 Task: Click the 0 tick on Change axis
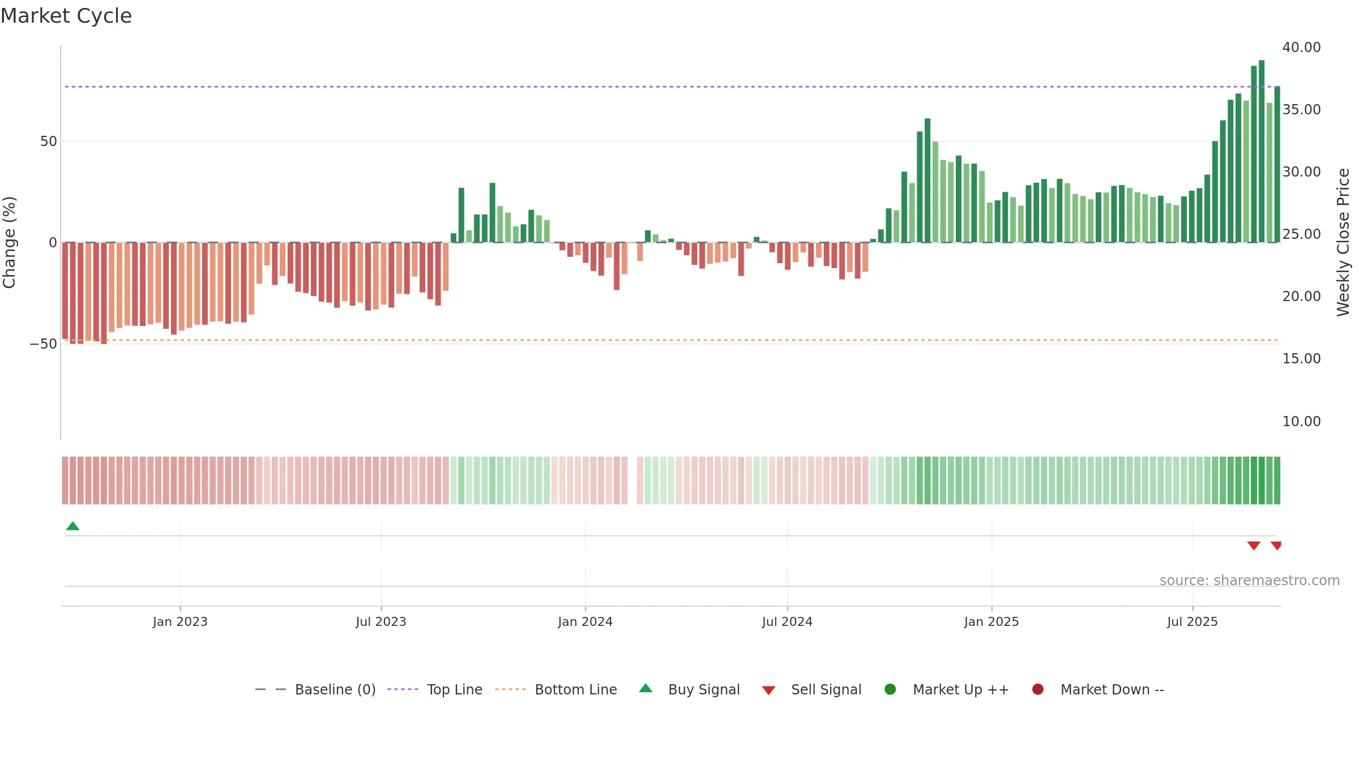click(53, 243)
